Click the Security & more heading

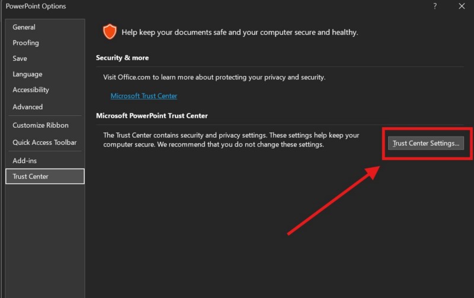pyautogui.click(x=123, y=58)
